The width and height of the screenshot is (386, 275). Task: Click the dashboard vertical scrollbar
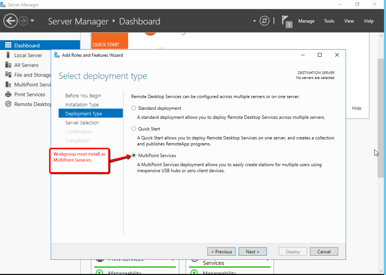point(381,118)
